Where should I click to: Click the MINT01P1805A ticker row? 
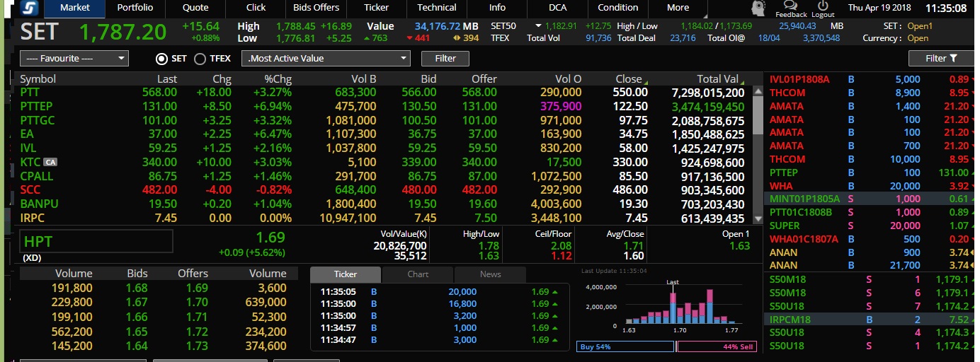click(x=870, y=199)
